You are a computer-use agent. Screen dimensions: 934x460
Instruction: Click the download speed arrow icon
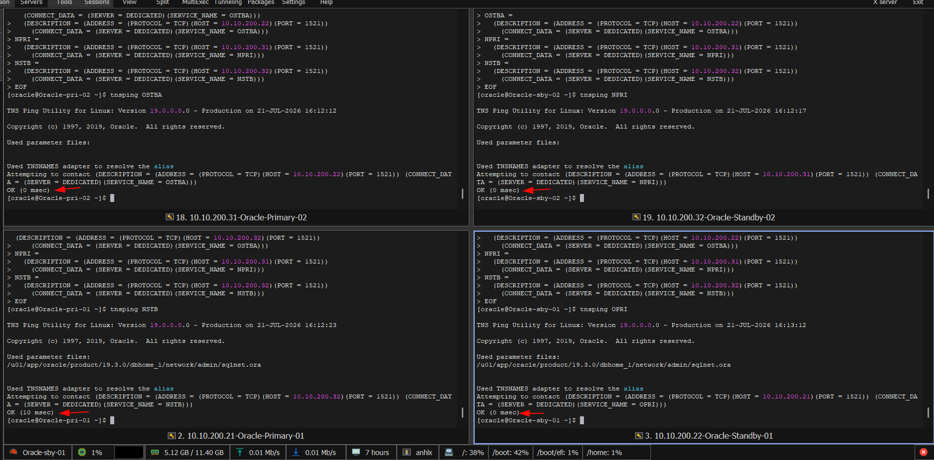[296, 452]
